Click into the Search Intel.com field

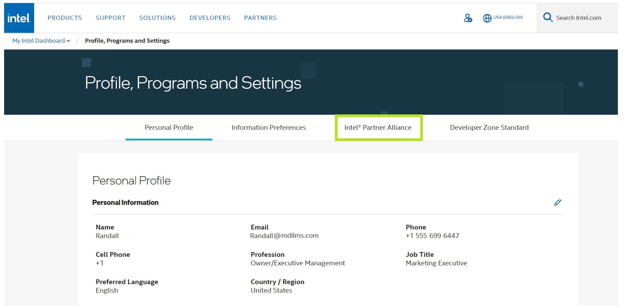[579, 18]
